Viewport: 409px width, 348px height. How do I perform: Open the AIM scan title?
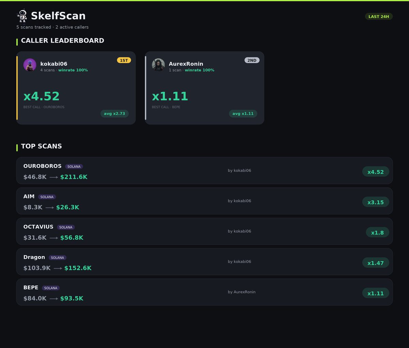click(29, 196)
